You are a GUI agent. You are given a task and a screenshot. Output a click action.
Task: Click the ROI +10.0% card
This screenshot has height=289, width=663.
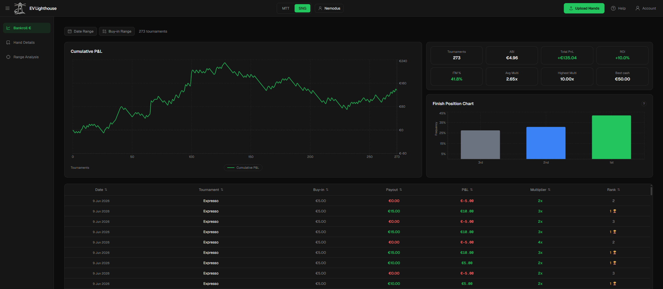pyautogui.click(x=622, y=55)
